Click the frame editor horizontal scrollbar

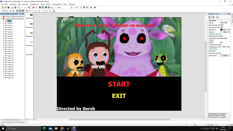120,119
